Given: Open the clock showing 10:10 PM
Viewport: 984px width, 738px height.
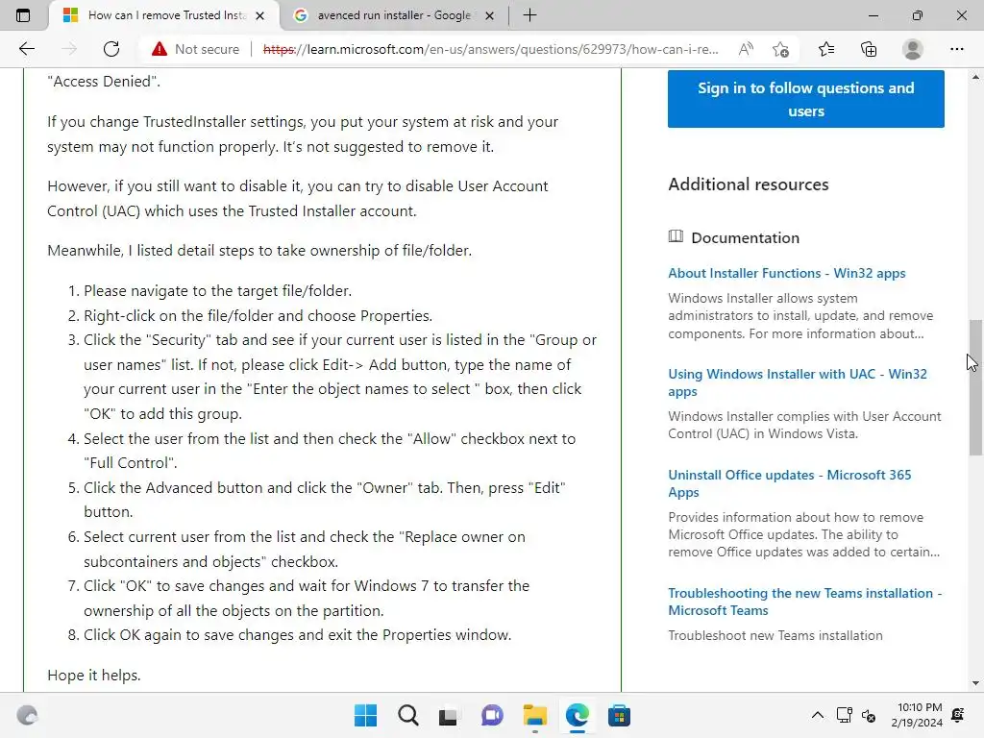Looking at the screenshot, I should coord(917,715).
